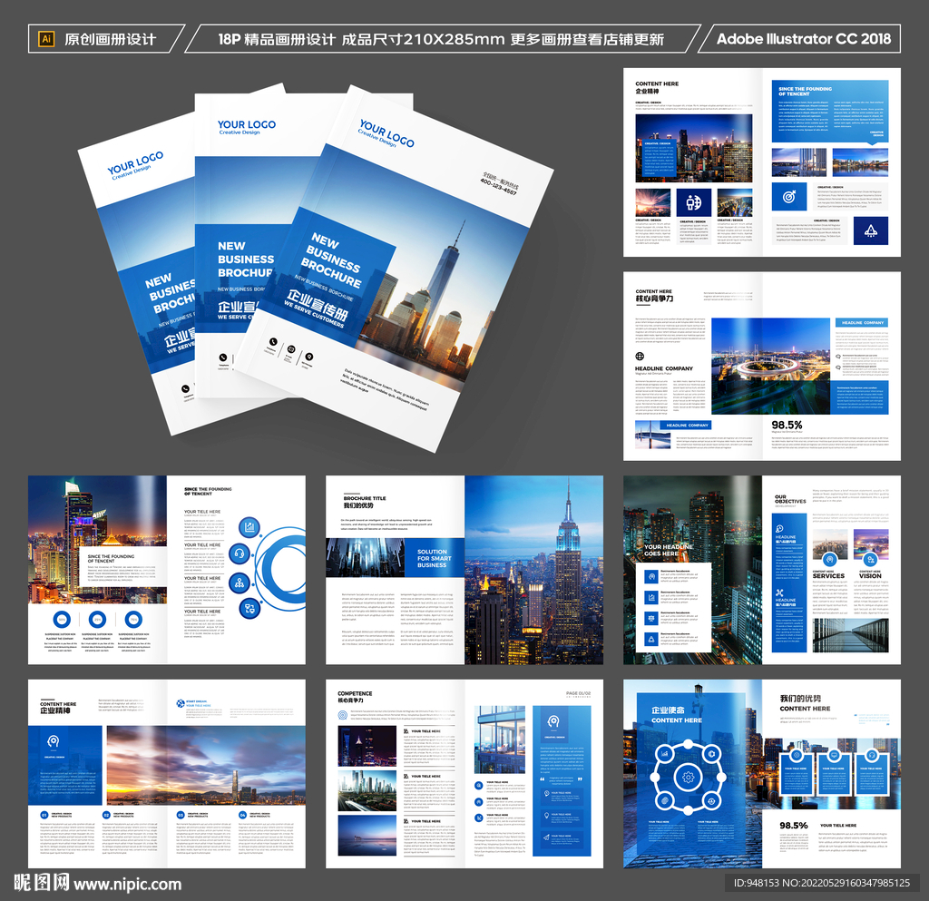Select the sunset skyline panorama photo
Viewport: 929px width, 901px height.
coord(206,765)
